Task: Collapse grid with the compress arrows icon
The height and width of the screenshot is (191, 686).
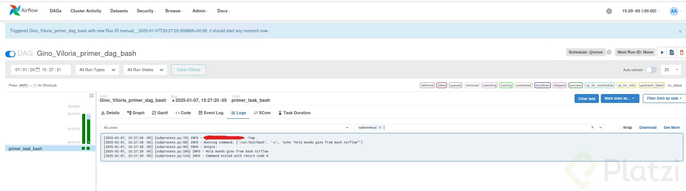Action: [91, 95]
